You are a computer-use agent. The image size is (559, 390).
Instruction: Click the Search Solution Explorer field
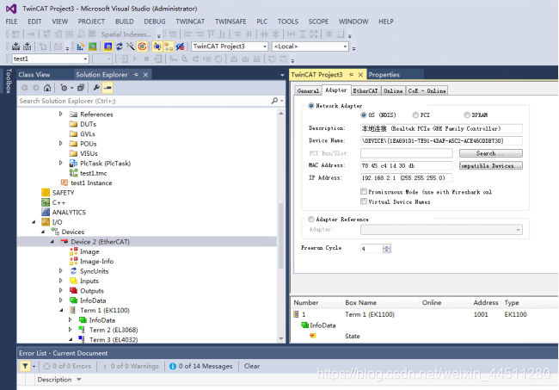pyautogui.click(x=144, y=101)
